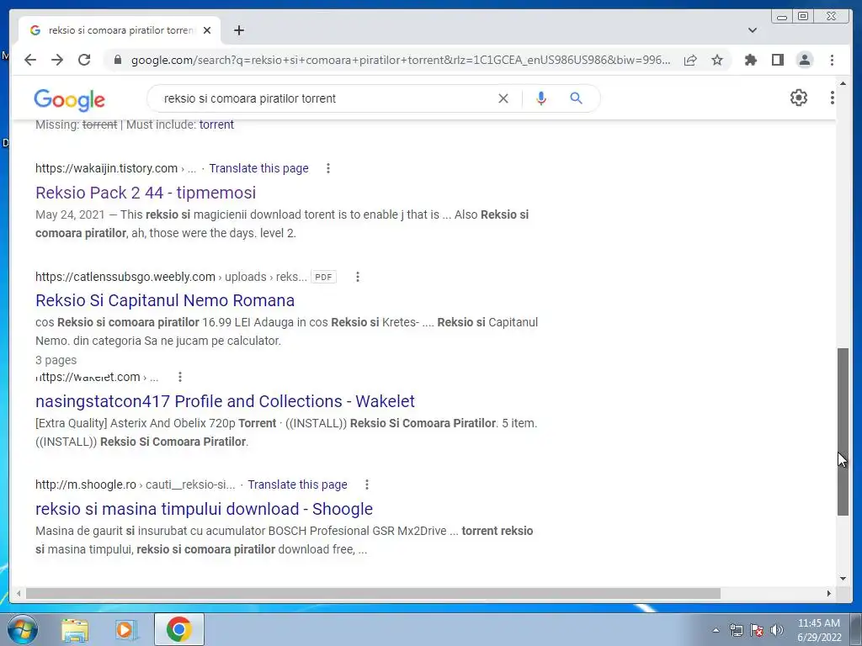Open options for wakelet.com result
The height and width of the screenshot is (646, 862).
click(x=180, y=377)
